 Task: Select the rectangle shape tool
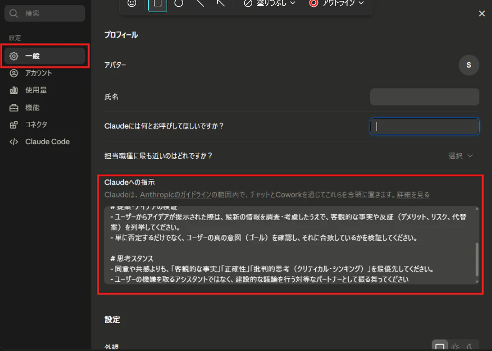[158, 4]
